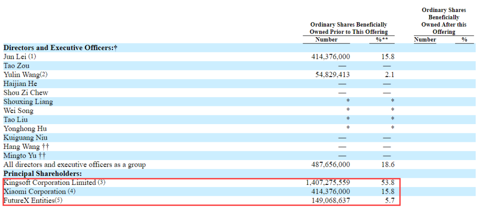
Task: Select the name Tao Liu
Action: (x=15, y=119)
